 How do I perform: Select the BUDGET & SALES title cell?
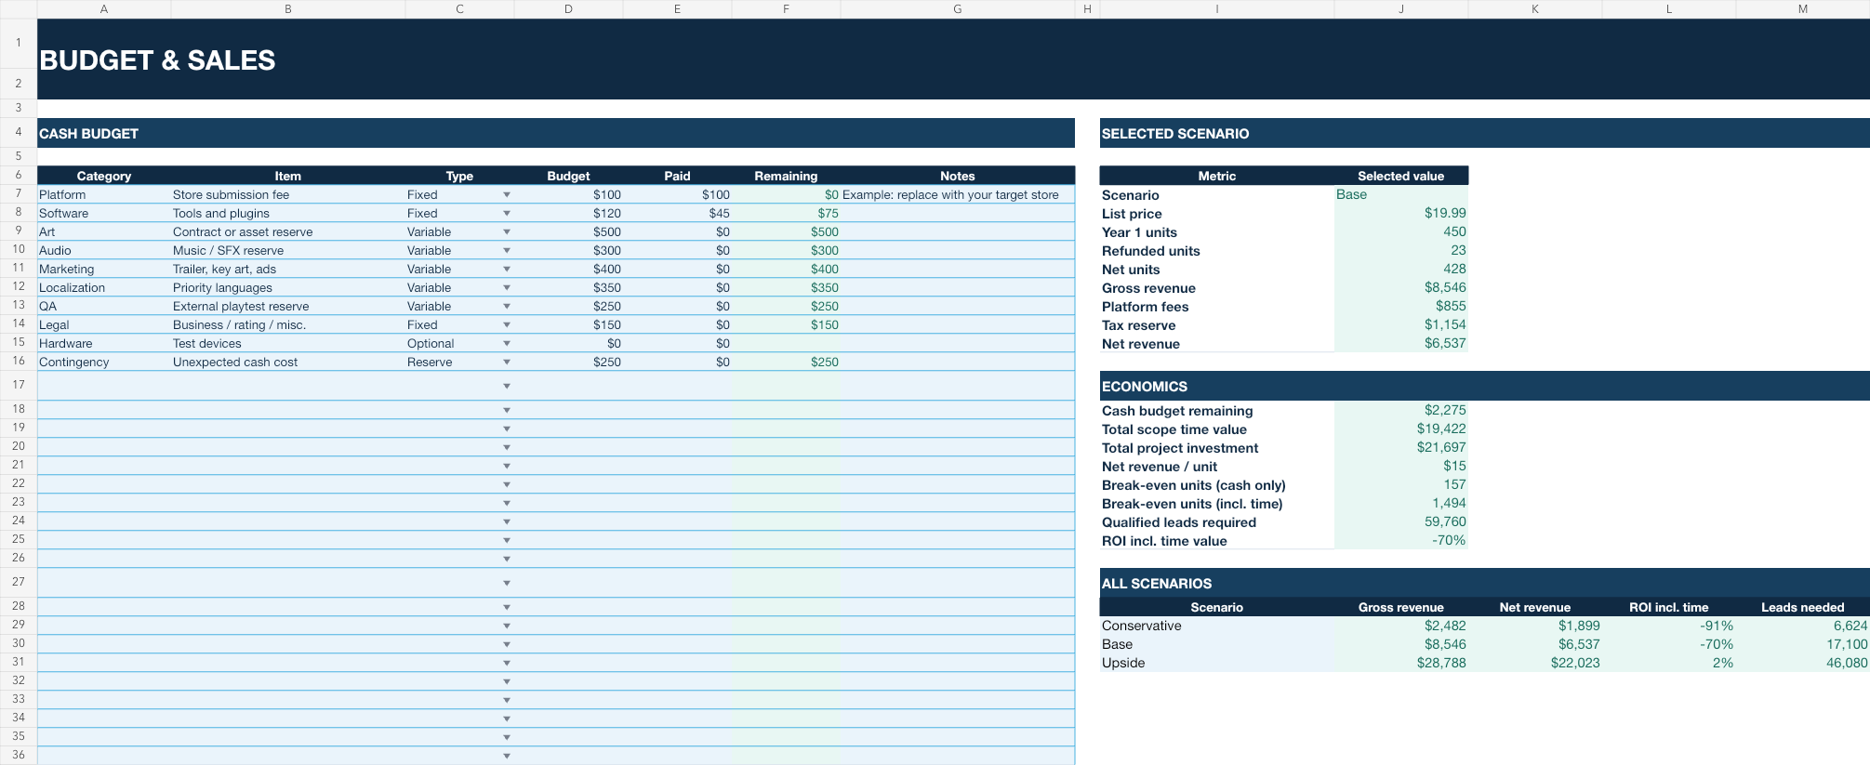click(953, 59)
